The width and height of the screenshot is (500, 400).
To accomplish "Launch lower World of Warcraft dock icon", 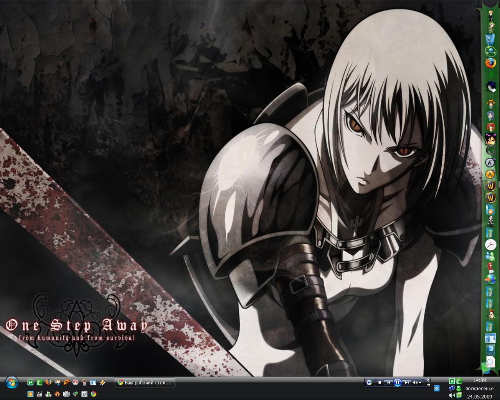I will pyautogui.click(x=491, y=198).
